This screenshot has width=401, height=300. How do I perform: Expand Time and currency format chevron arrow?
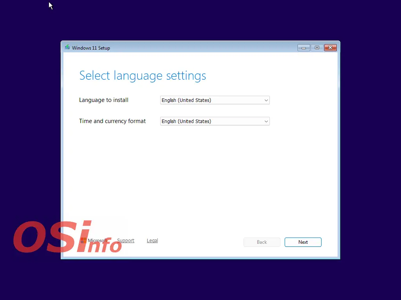pyautogui.click(x=266, y=121)
